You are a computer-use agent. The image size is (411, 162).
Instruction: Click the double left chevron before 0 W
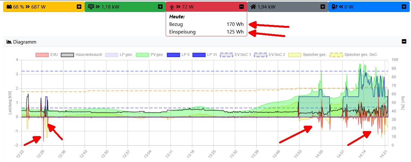point(341,7)
